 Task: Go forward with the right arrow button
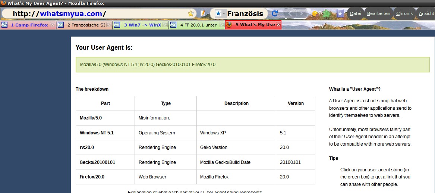tap(302, 13)
